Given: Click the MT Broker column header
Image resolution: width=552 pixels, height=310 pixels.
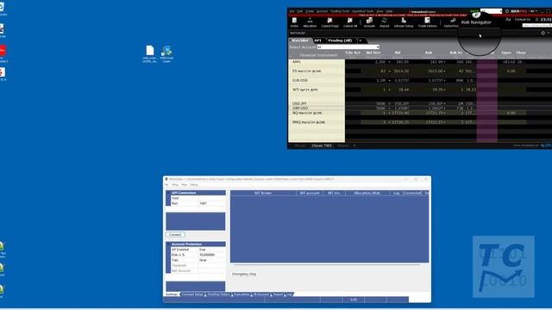Looking at the screenshot, I should pos(263,193).
